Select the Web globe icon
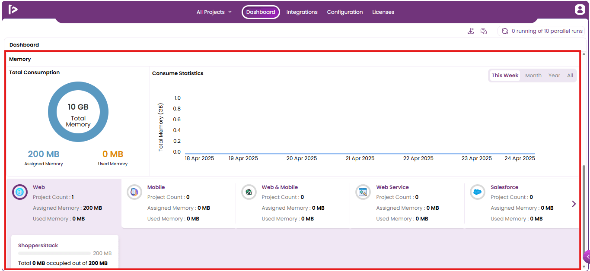Image resolution: width=590 pixels, height=271 pixels. [x=20, y=192]
